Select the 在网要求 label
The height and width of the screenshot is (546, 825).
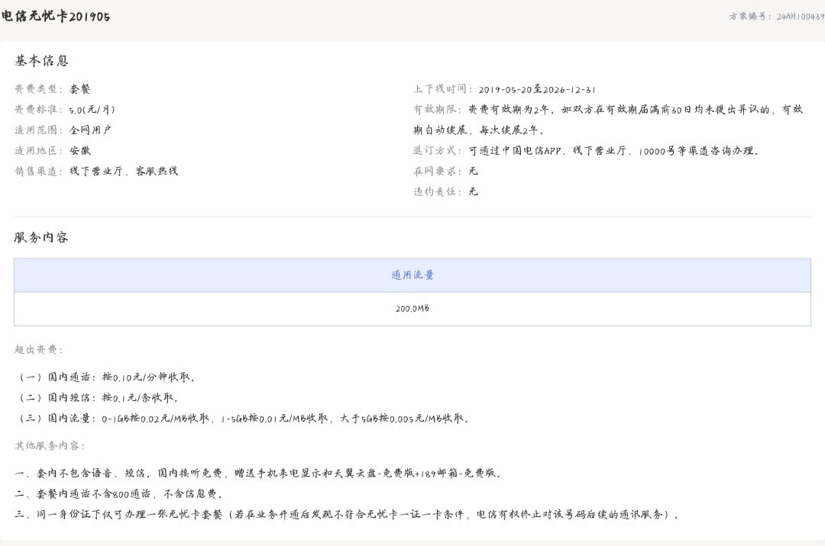click(437, 171)
